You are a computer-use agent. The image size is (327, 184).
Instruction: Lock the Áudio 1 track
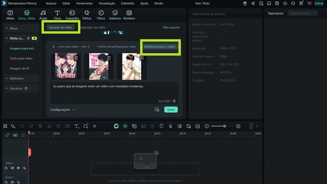6,182
